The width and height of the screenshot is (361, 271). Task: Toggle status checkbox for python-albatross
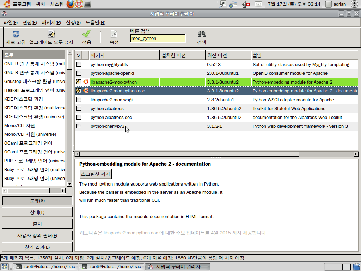[x=79, y=108]
